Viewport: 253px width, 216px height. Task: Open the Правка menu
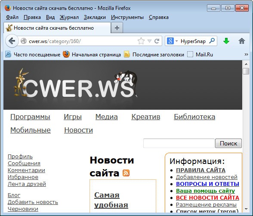[x=32, y=17]
